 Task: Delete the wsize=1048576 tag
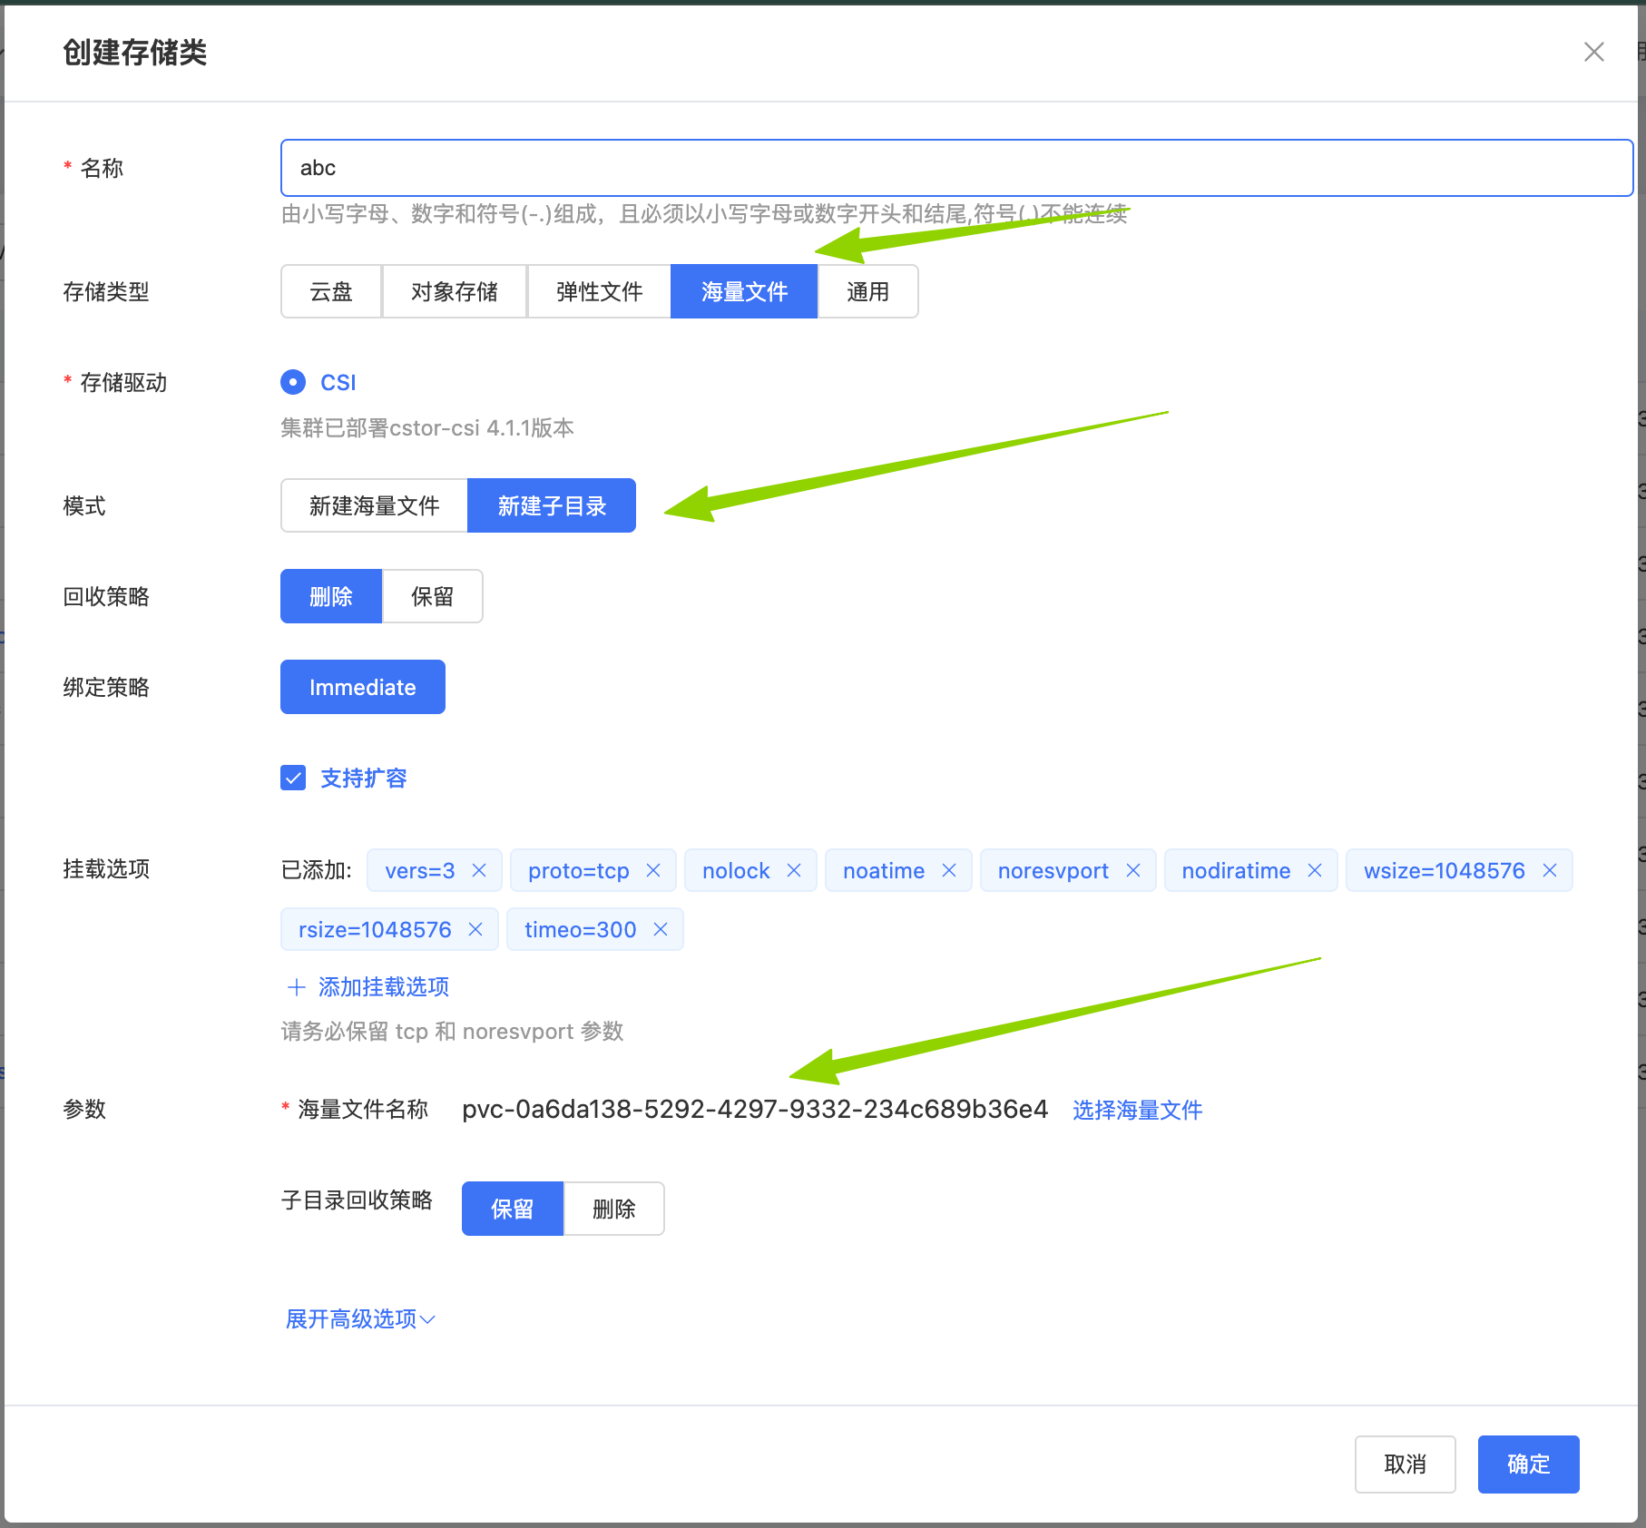(1550, 871)
